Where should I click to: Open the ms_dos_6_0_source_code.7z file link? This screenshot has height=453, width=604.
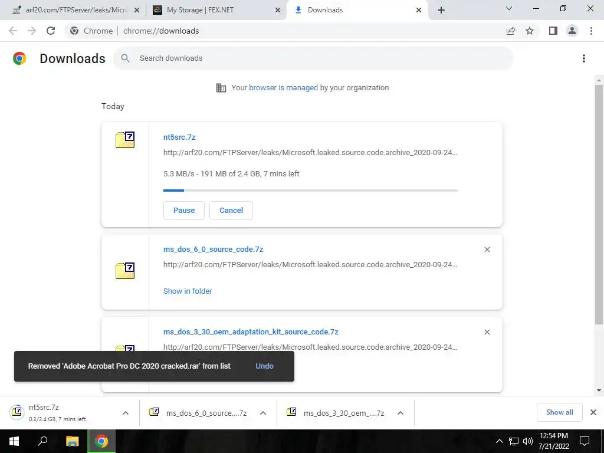coord(214,250)
